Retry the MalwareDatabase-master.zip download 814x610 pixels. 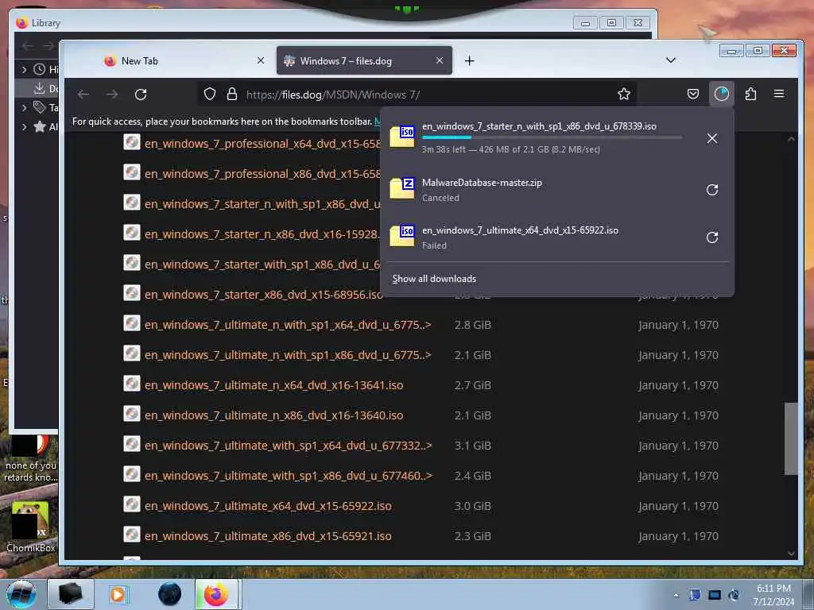click(711, 190)
